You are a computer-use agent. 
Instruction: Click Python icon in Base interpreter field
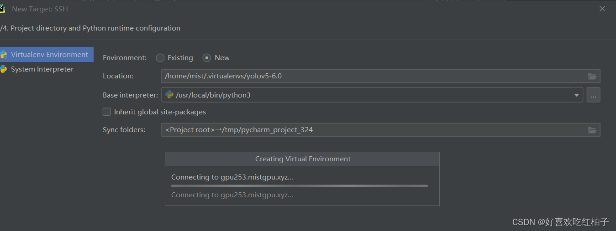pyautogui.click(x=169, y=95)
